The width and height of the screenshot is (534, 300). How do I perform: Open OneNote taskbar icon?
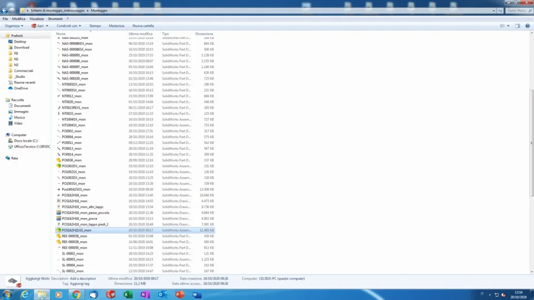coord(146,294)
